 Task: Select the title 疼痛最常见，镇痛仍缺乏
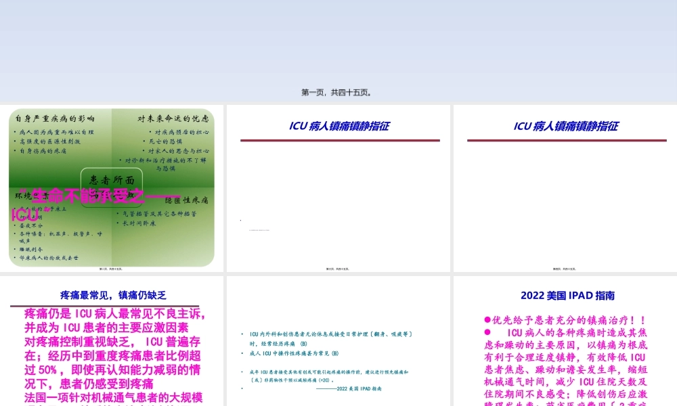[x=113, y=295]
